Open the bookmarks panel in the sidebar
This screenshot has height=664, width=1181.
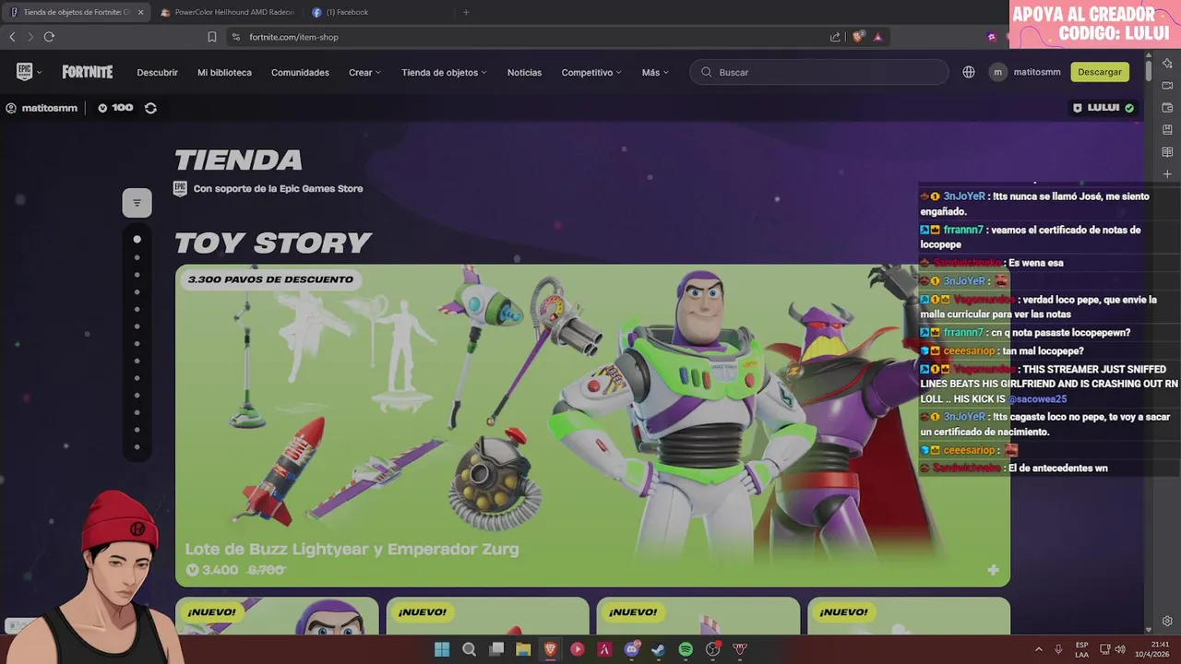pyautogui.click(x=1167, y=130)
